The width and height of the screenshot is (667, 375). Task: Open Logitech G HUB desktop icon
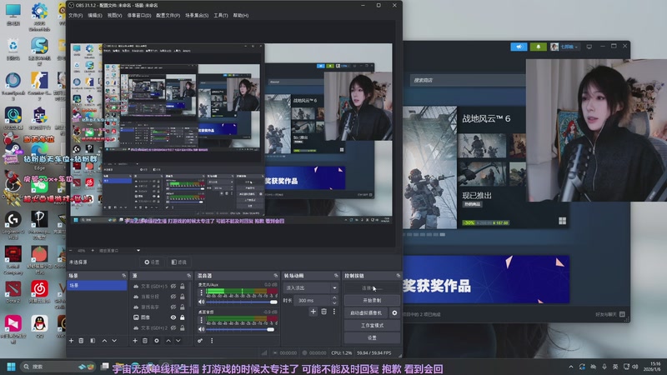click(x=13, y=224)
